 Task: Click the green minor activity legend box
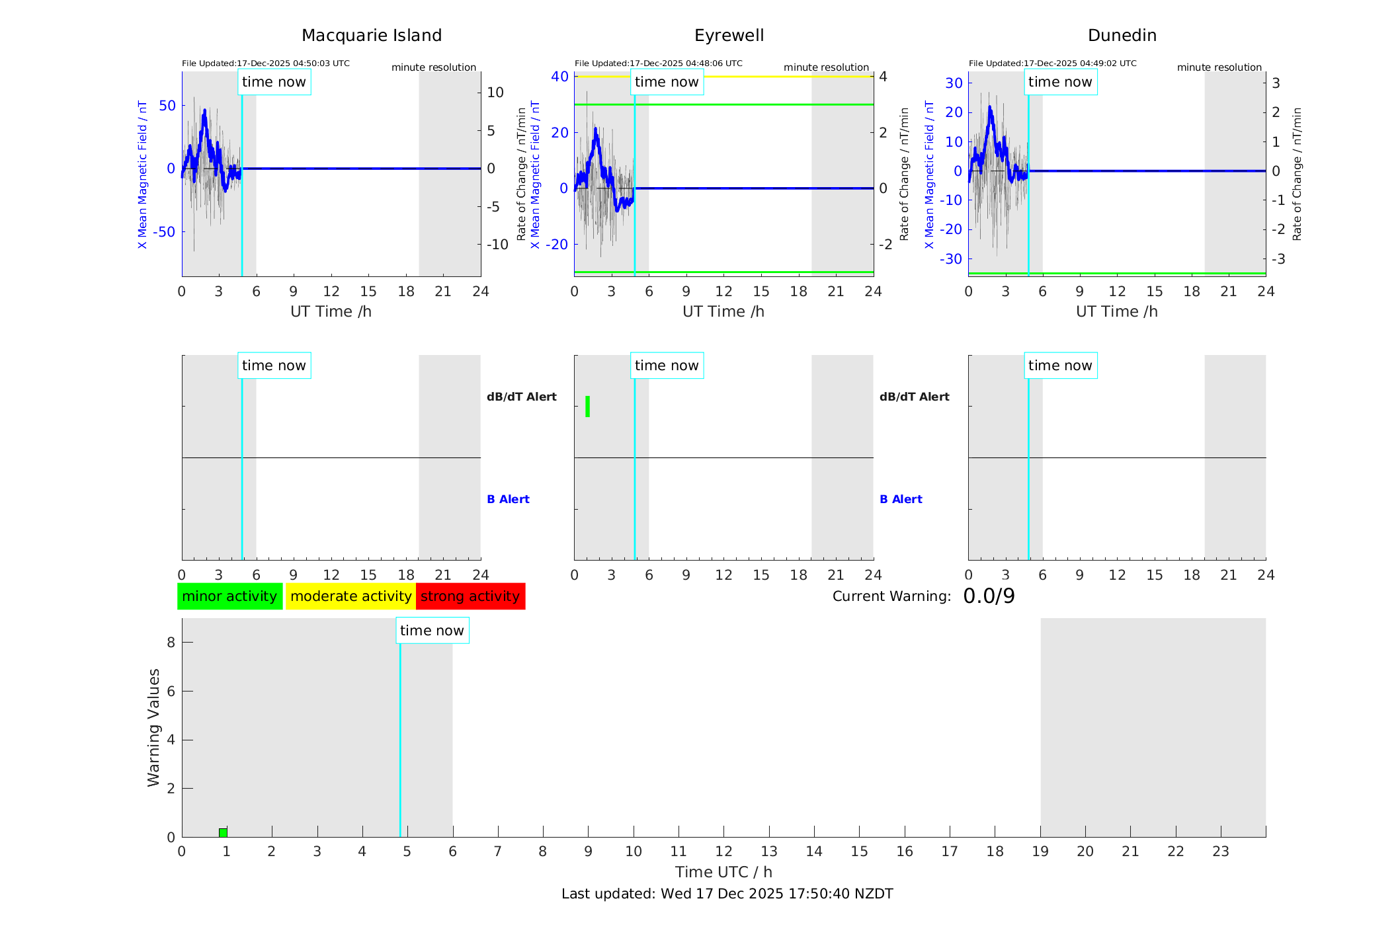(229, 596)
